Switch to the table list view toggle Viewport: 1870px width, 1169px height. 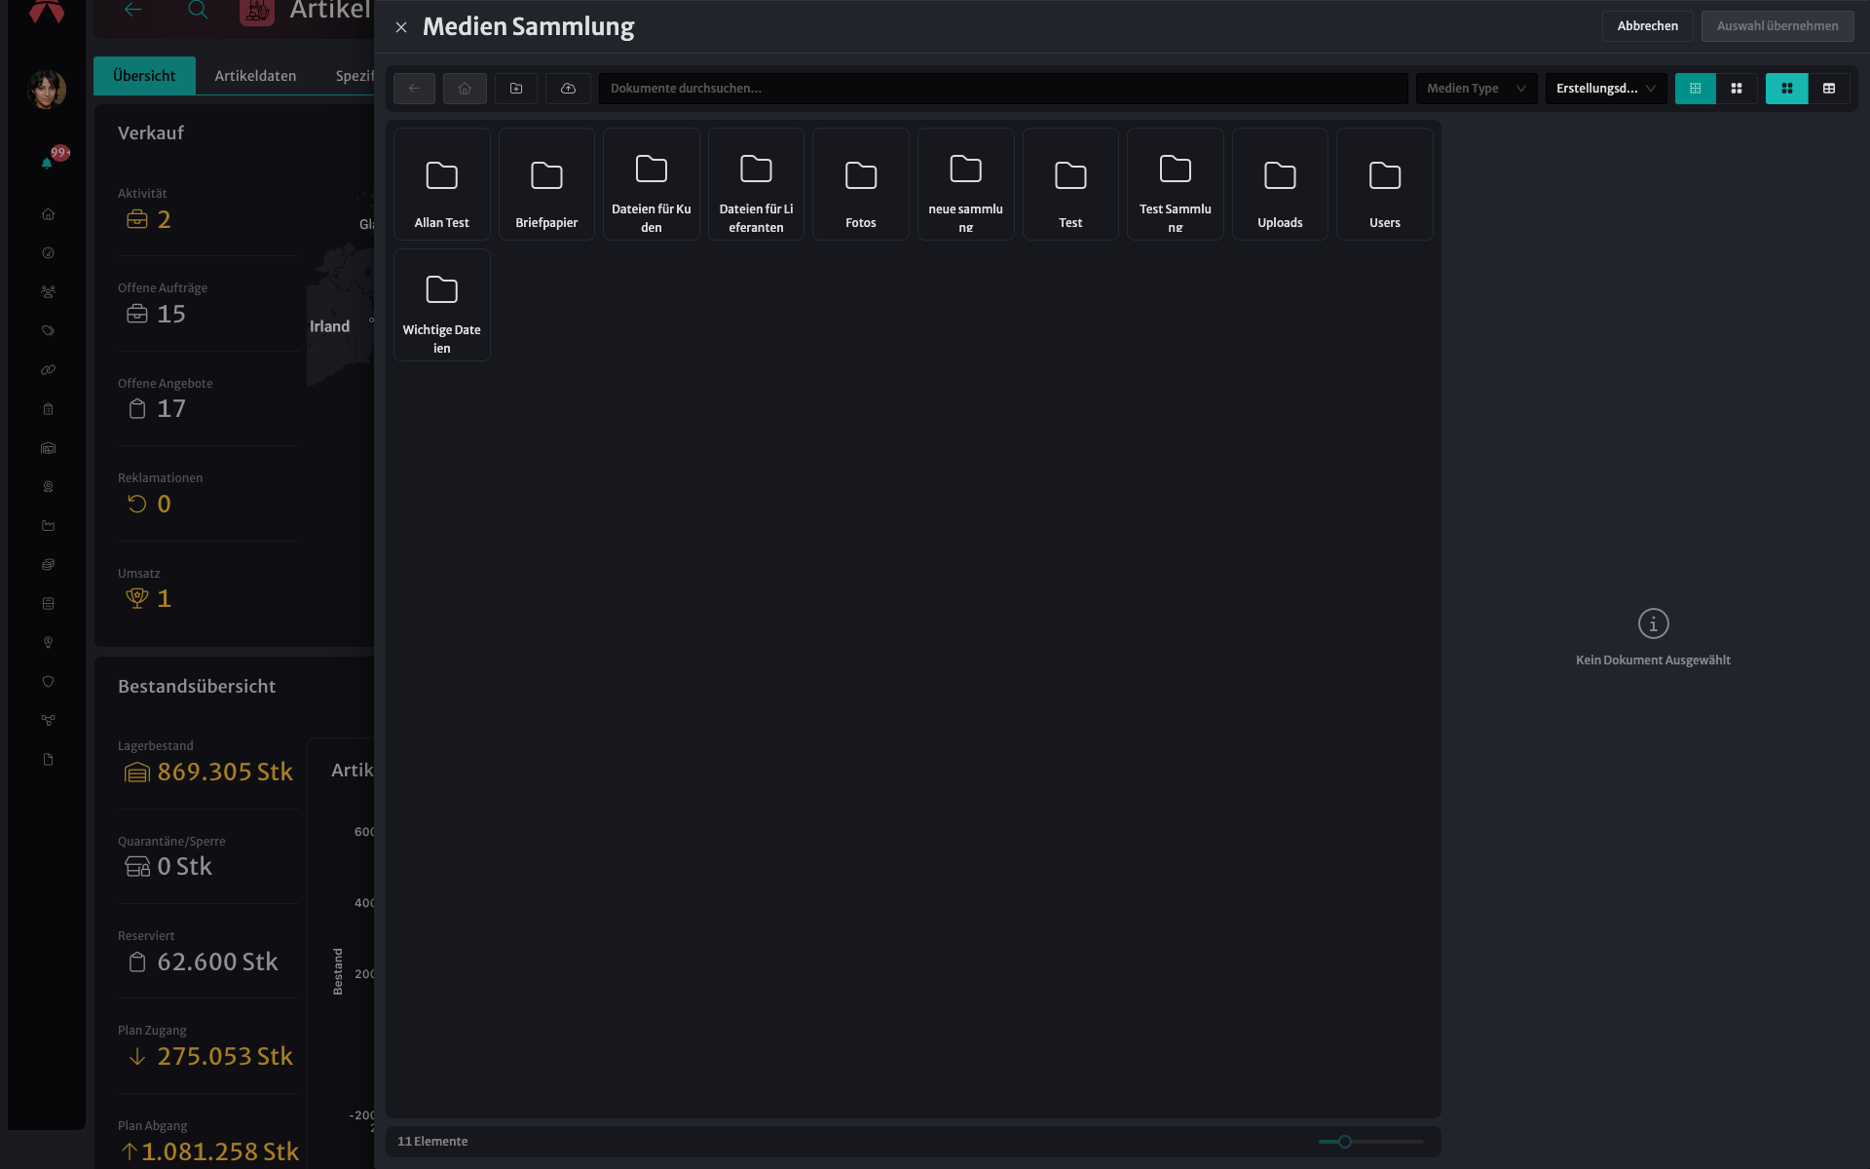(1829, 89)
